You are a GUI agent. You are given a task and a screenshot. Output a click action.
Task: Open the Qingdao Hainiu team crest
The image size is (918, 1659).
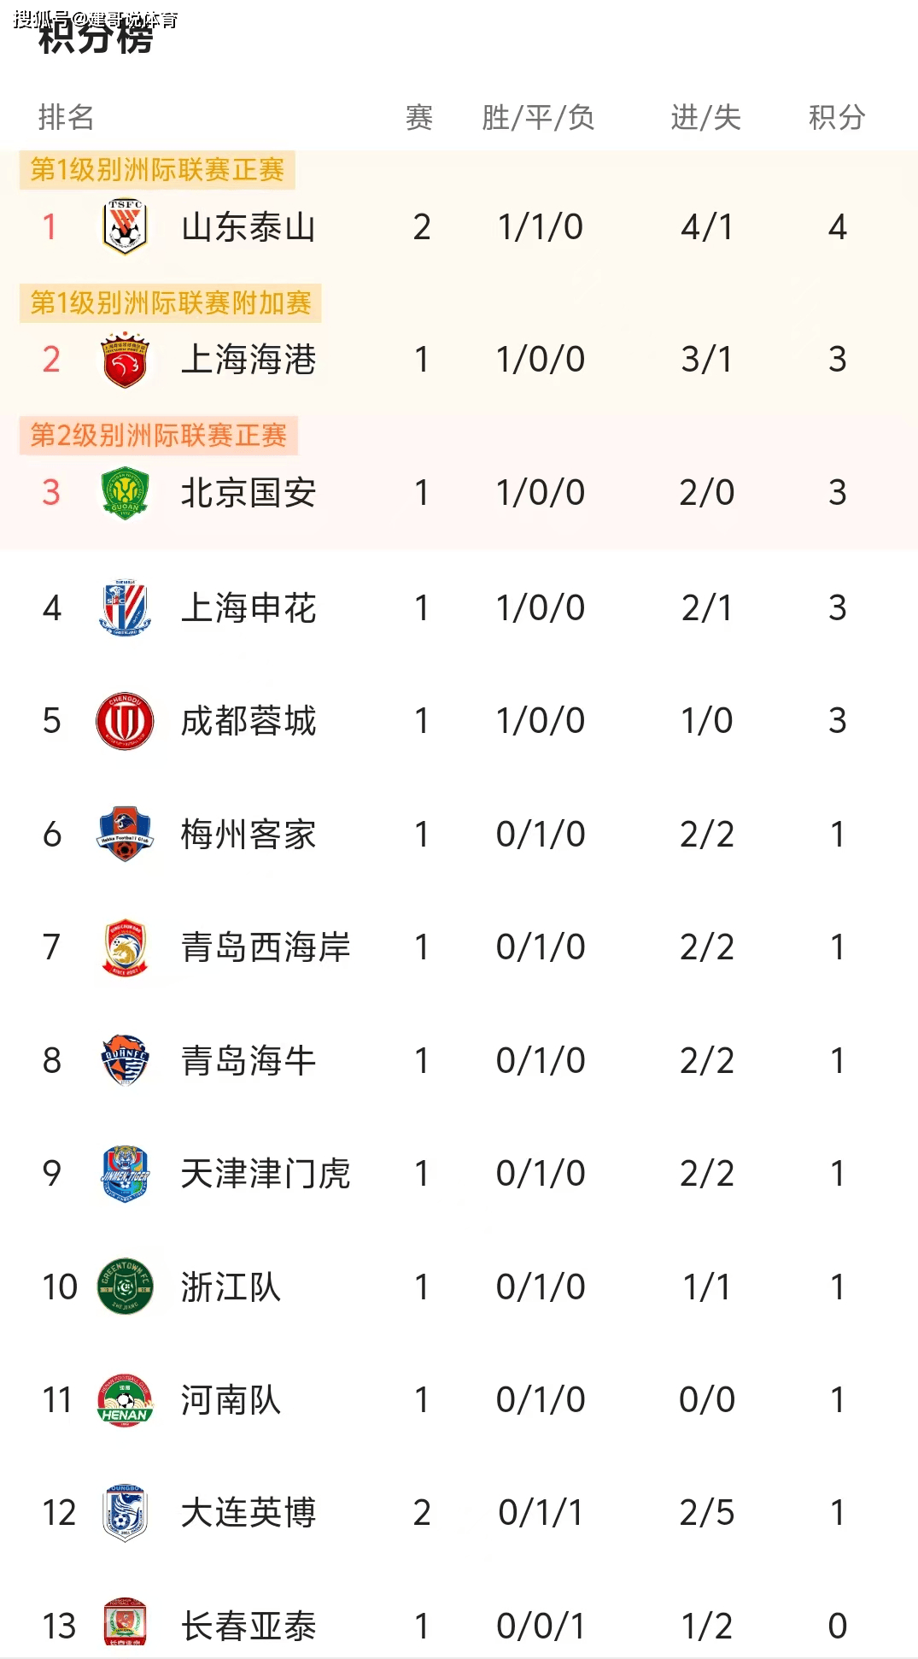pyautogui.click(x=125, y=1060)
